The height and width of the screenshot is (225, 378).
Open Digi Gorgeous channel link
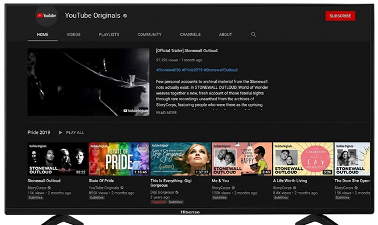tap(162, 193)
